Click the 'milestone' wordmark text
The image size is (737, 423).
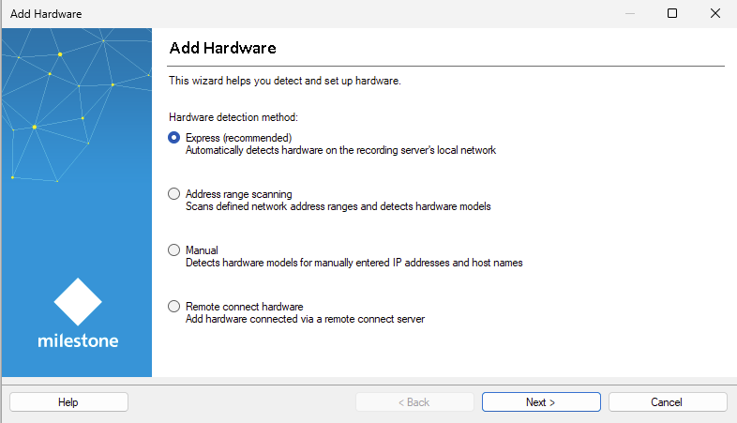point(78,340)
